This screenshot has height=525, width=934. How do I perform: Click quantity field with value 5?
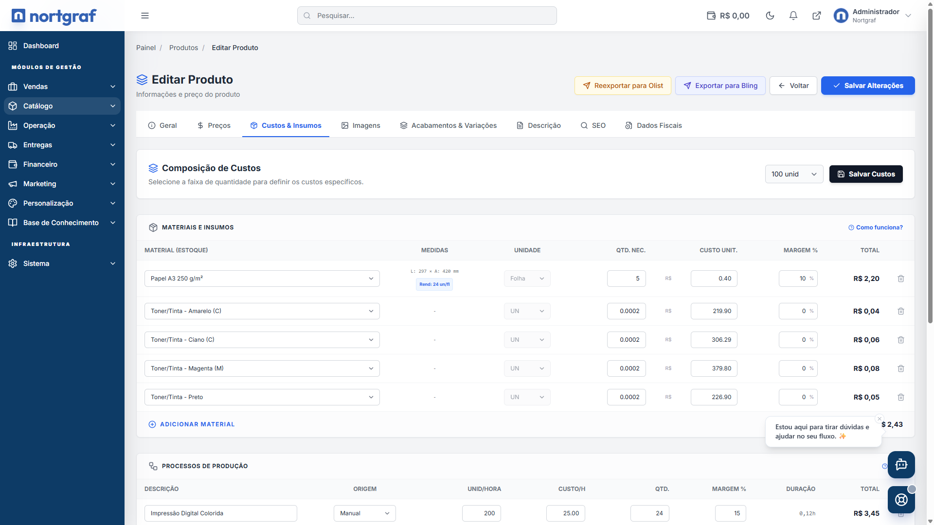[627, 279]
